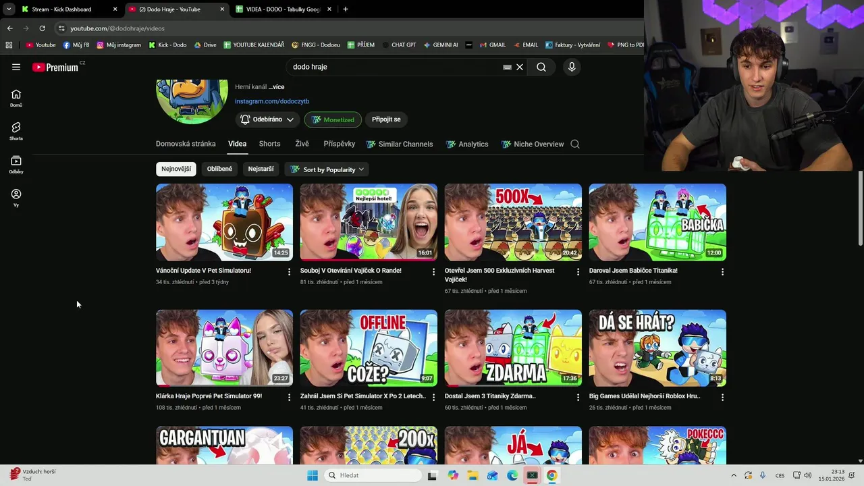Expand channel description ...více
This screenshot has height=486, width=864.
(x=276, y=87)
